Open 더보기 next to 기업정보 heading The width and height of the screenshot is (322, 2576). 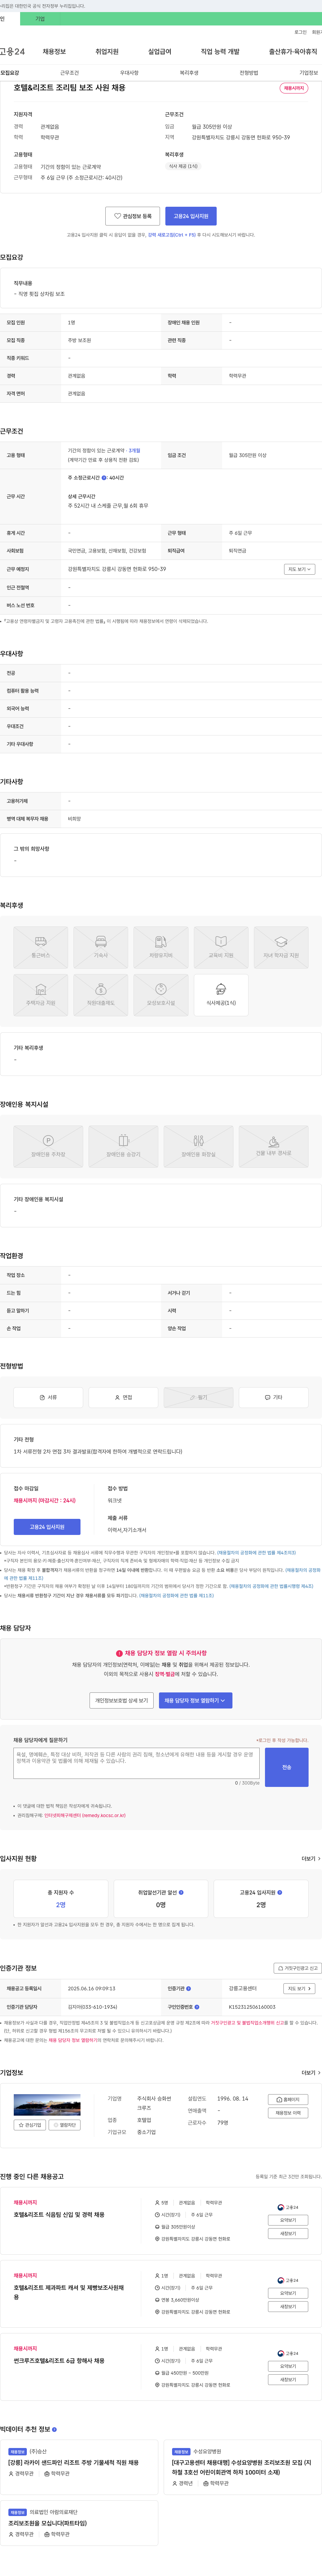311,2073
